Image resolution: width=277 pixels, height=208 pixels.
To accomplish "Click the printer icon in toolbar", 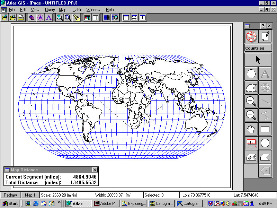I will point(21,18).
